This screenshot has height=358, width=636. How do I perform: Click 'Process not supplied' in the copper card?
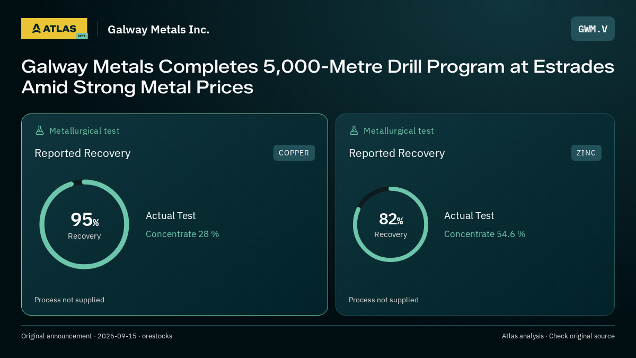(x=69, y=300)
